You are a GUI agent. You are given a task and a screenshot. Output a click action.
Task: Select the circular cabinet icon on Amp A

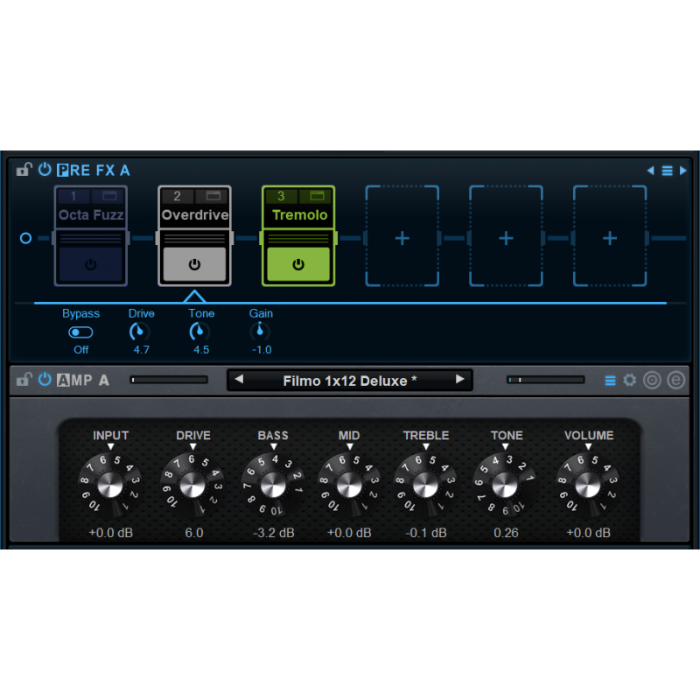pyautogui.click(x=652, y=380)
